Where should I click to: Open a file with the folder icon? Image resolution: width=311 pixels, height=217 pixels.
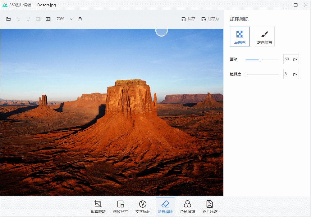[x=8, y=19]
